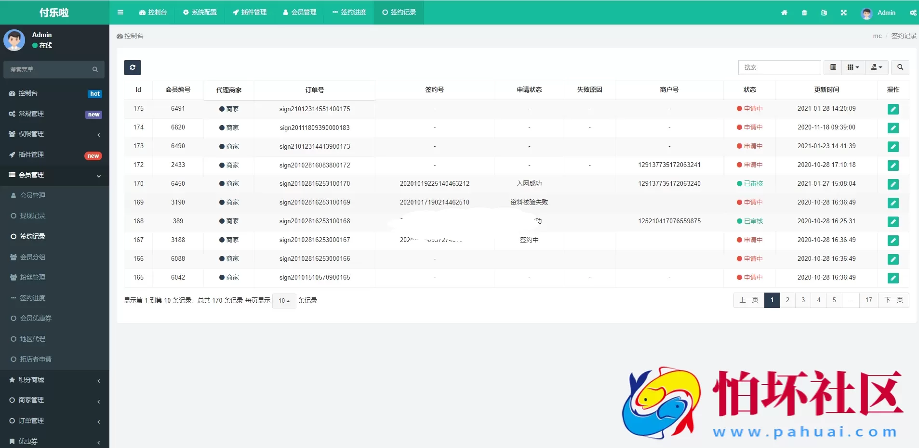Viewport: 919px width, 448px height.
Task: Click the edit icon for record 175
Action: coord(893,109)
